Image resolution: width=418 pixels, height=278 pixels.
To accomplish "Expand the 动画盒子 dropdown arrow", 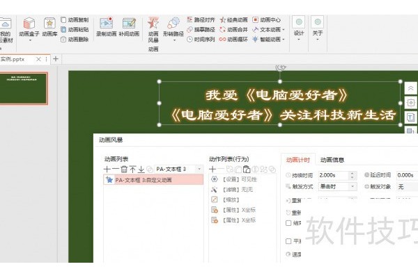I will tap(30, 40).
